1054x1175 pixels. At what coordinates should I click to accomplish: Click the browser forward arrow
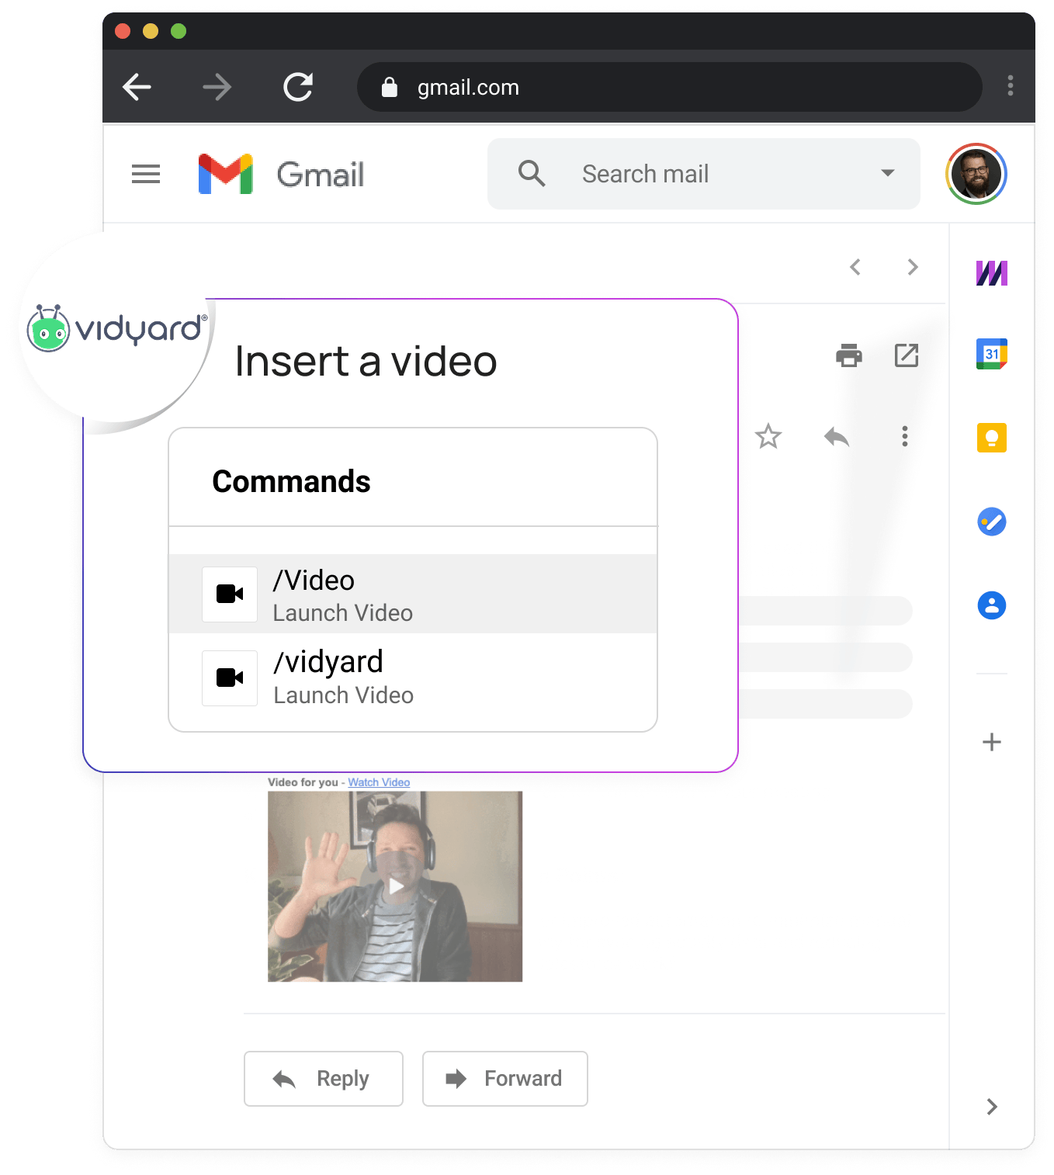(x=217, y=87)
